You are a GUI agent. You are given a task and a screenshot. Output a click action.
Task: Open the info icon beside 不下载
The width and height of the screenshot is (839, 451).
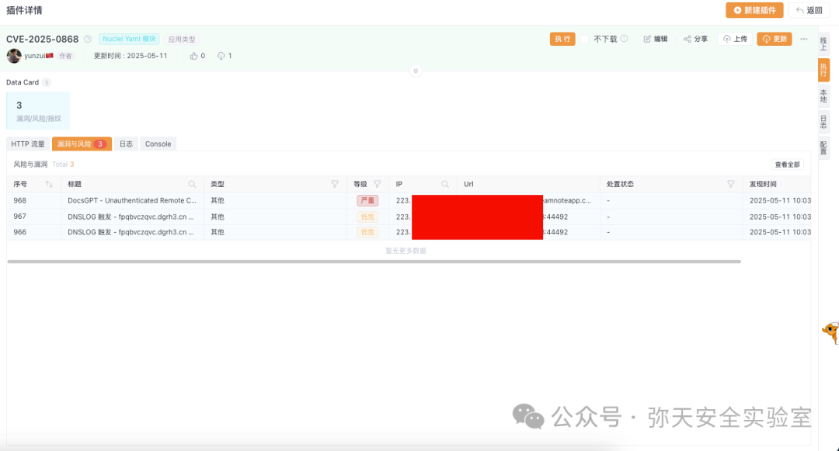tap(624, 39)
